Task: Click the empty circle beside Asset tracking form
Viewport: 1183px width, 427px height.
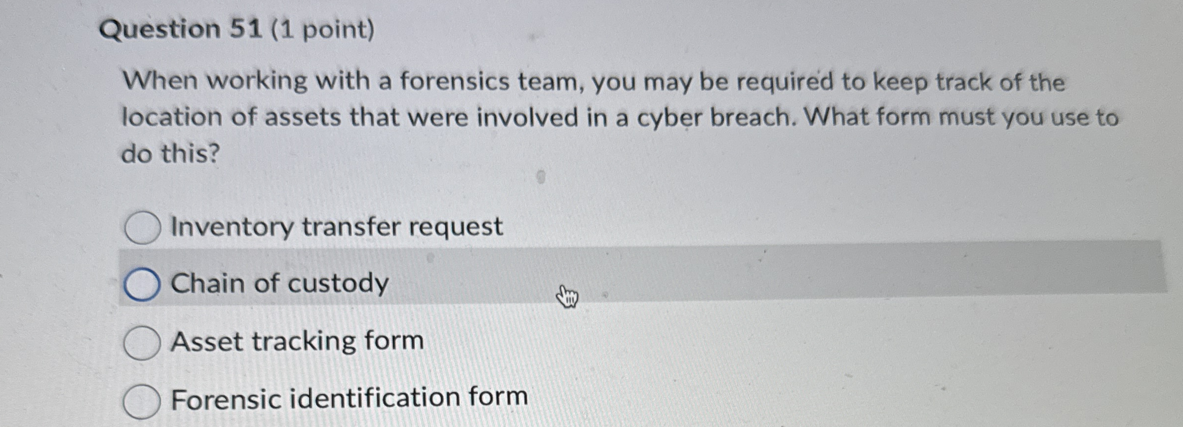Action: [x=142, y=342]
